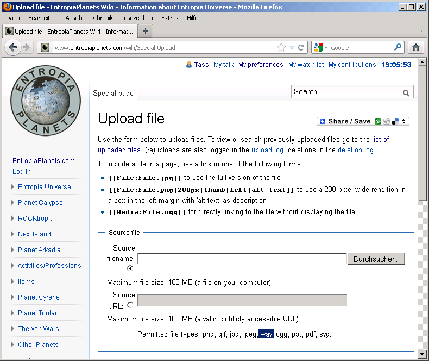Image resolution: width=429 pixels, height=361 pixels.
Task: Select the Source filename radio button
Action: 130,269
